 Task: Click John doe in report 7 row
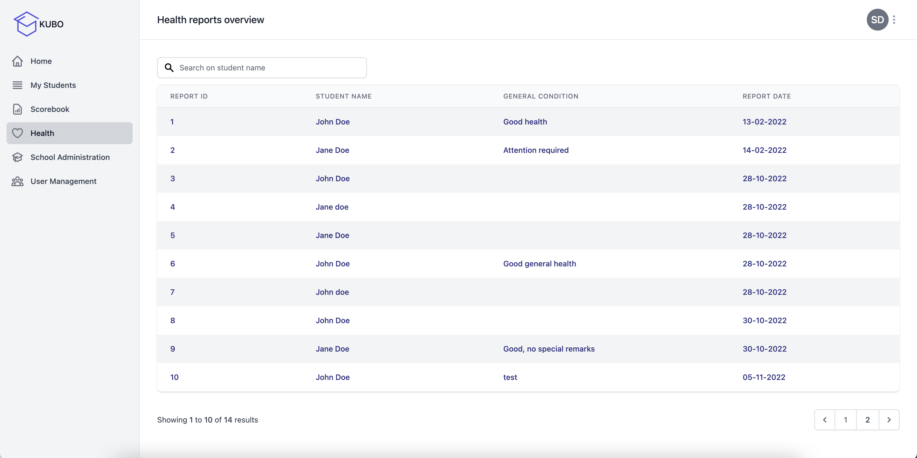332,292
